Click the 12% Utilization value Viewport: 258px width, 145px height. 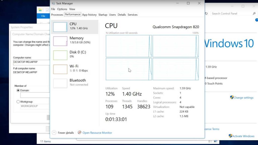(x=110, y=94)
